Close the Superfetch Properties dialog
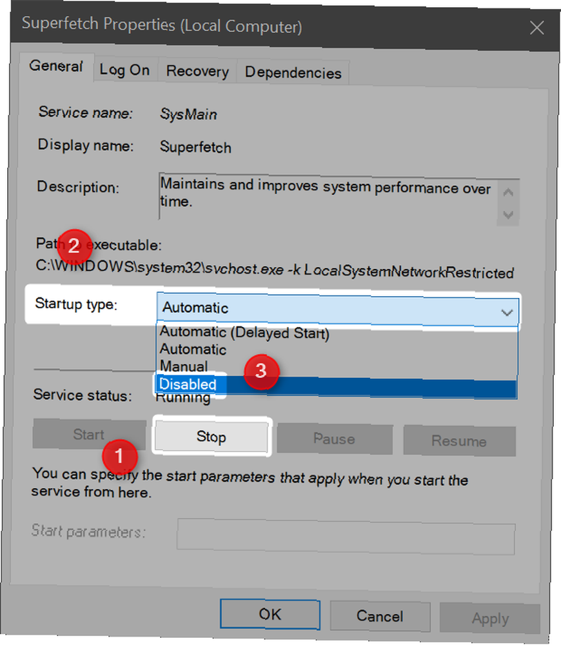561x645 pixels. tap(536, 28)
